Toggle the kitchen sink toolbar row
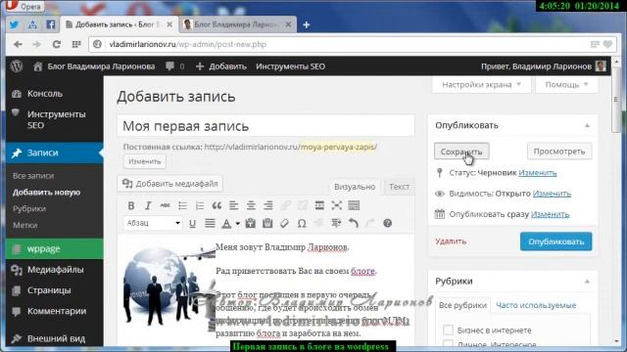The width and height of the screenshot is (627, 352). [354, 205]
